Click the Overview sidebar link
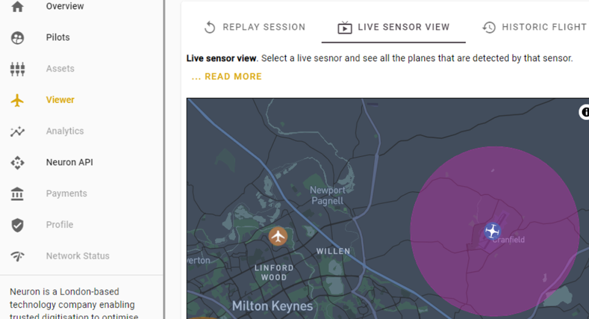The image size is (589, 319). [x=65, y=7]
